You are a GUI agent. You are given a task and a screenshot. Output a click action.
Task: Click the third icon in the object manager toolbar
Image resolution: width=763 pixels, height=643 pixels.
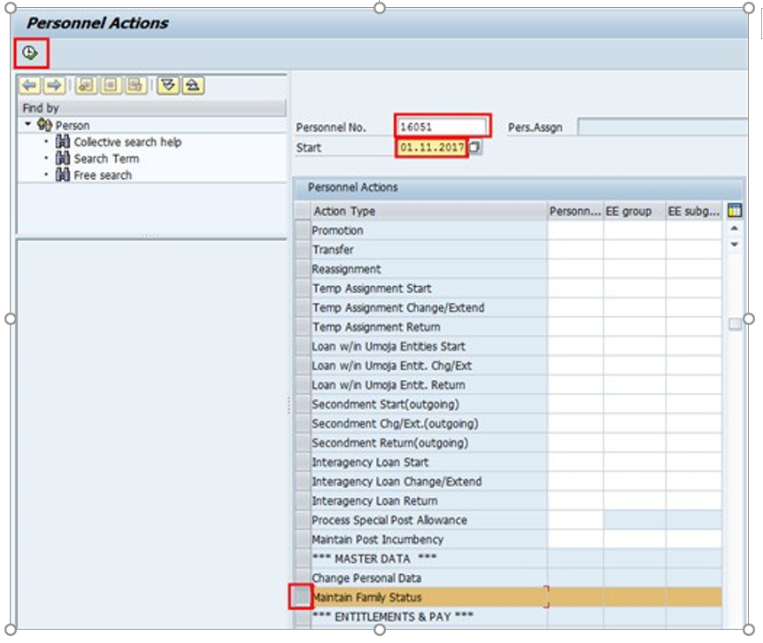tap(86, 86)
